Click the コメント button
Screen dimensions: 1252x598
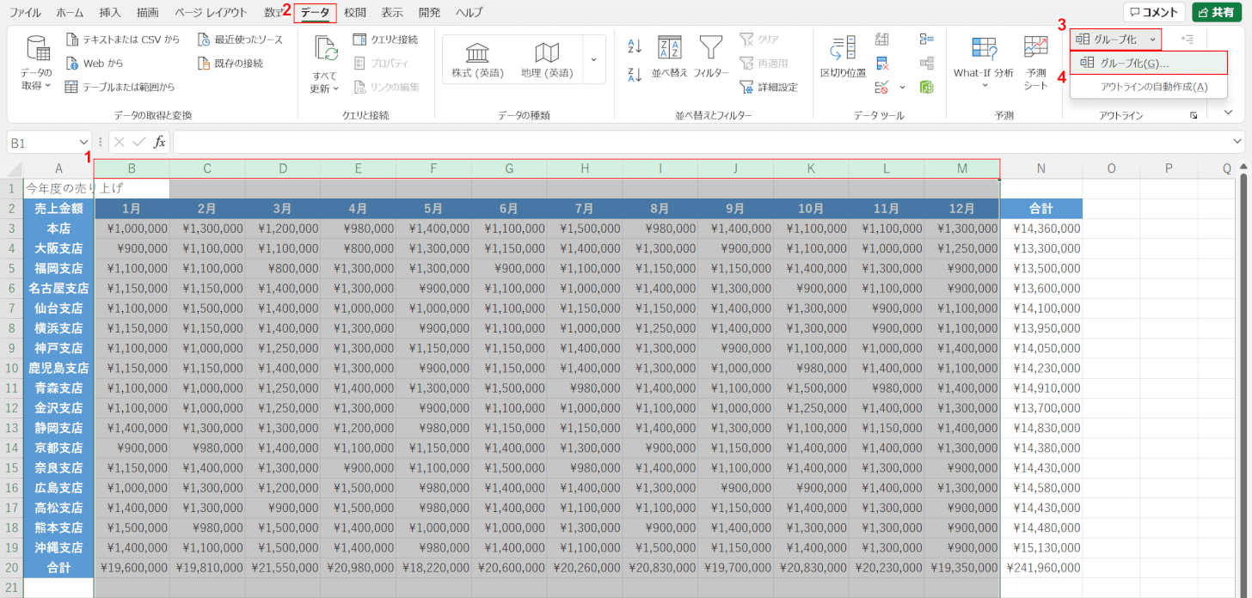pyautogui.click(x=1153, y=12)
